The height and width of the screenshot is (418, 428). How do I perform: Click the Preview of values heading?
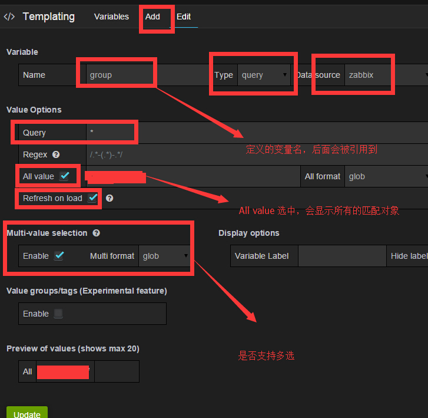(73, 348)
